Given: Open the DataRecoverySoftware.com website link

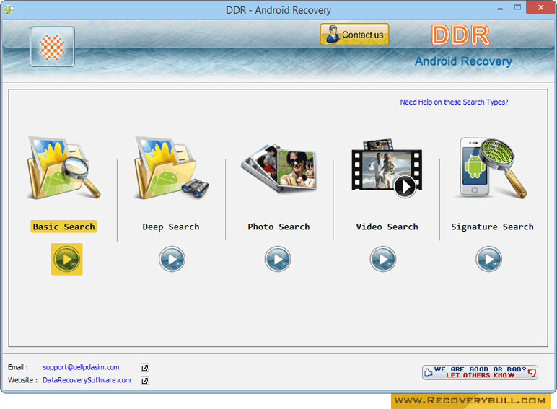Looking at the screenshot, I should coord(87,380).
